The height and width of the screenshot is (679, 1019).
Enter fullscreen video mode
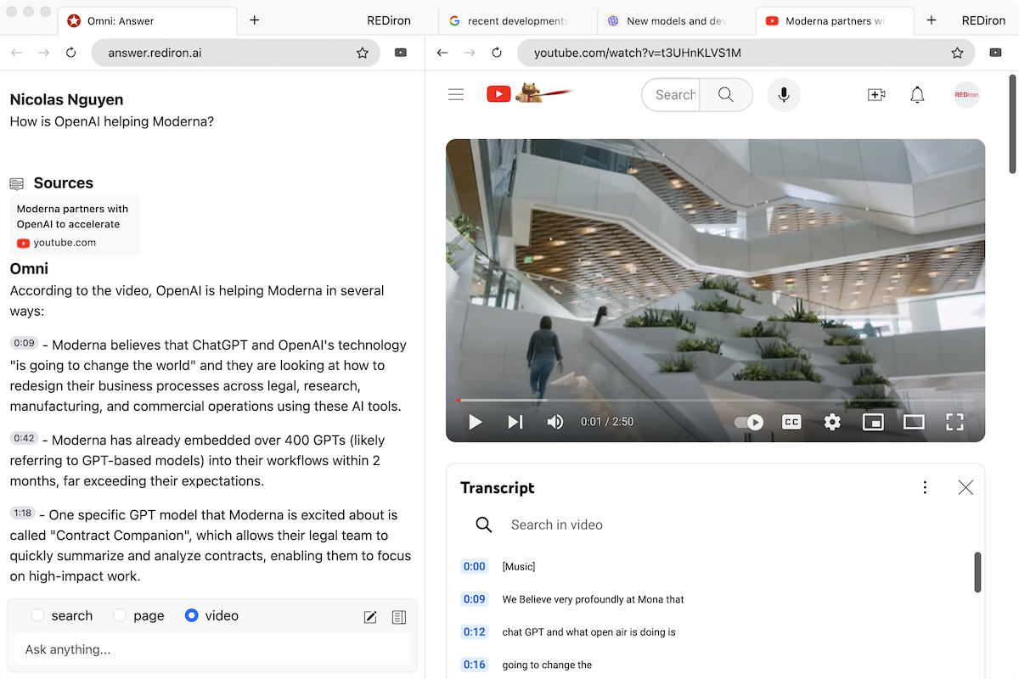tap(954, 422)
